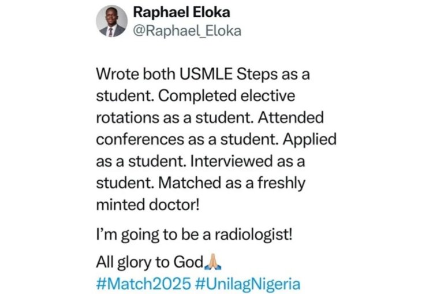This screenshot has height=294, width=433.
Task: Open Raphael Eloka's profile picture
Action: [x=111, y=23]
